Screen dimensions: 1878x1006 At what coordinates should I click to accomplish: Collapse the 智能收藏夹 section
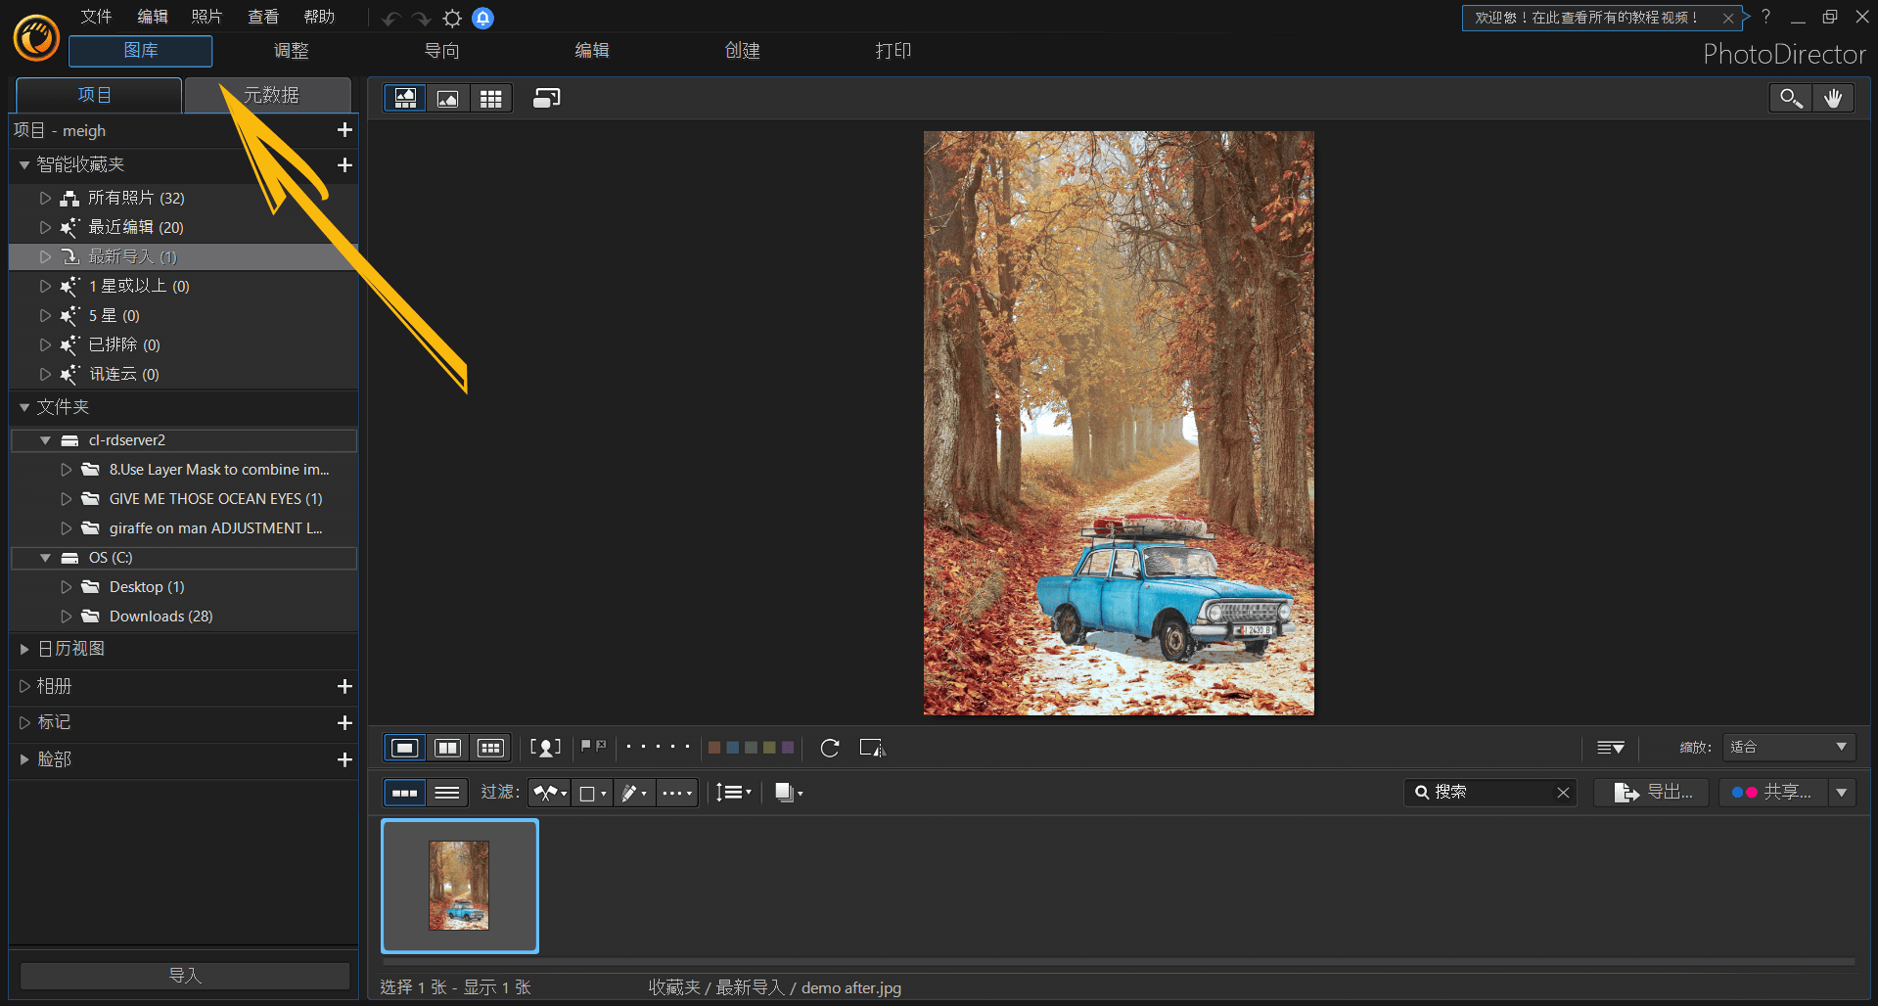pos(24,164)
